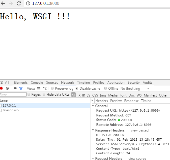Open the Response tab for the request
Screen dimensions: 170x160
[x=131, y=101]
